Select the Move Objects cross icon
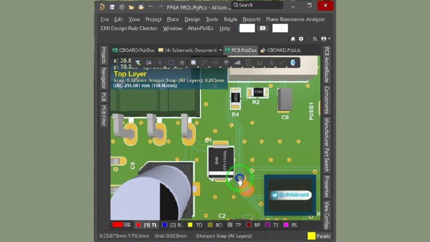430x242 pixels. (160, 63)
